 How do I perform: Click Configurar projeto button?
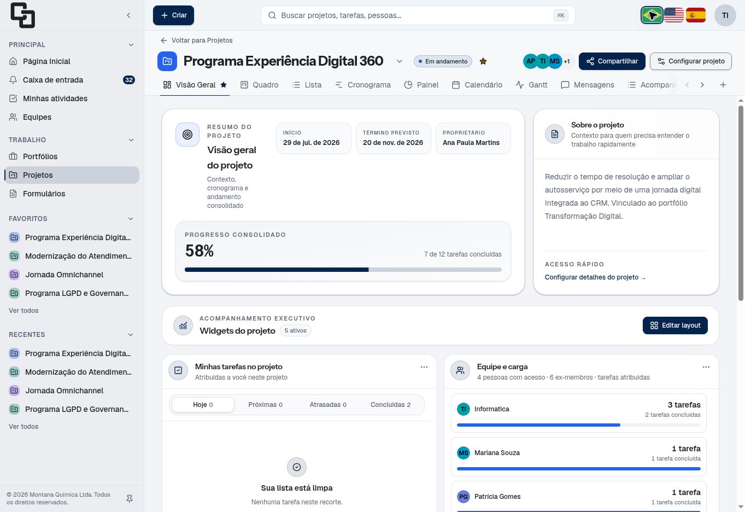(691, 61)
